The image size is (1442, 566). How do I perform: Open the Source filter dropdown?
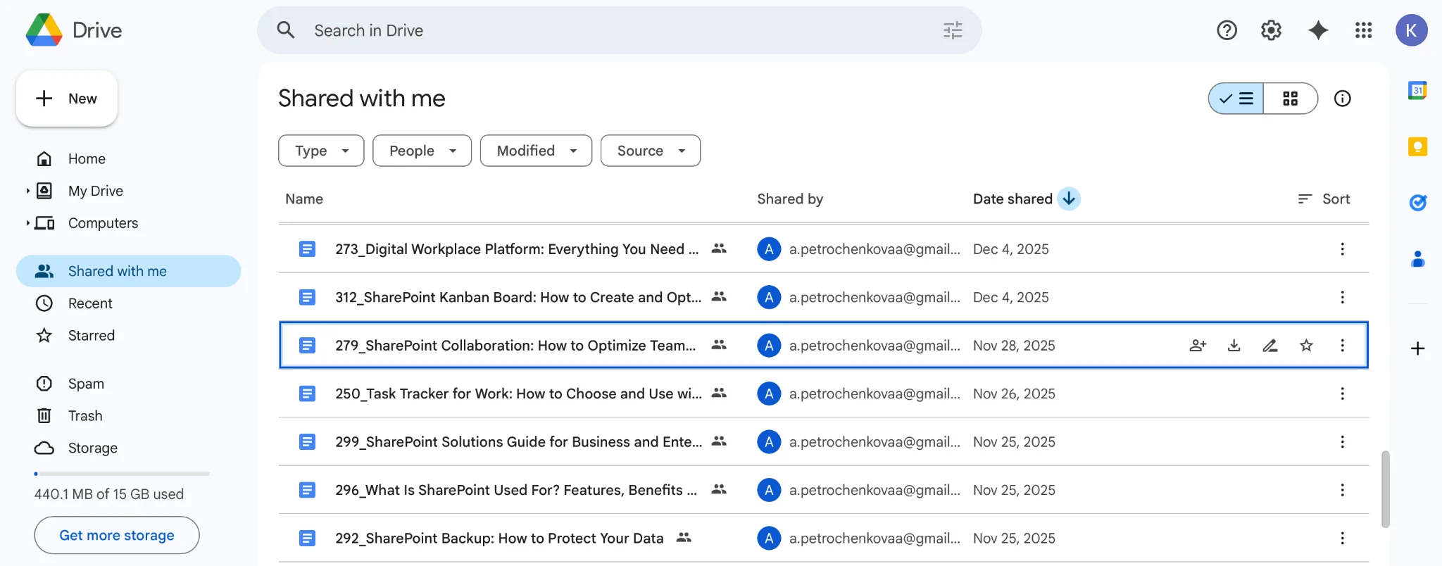[651, 151]
